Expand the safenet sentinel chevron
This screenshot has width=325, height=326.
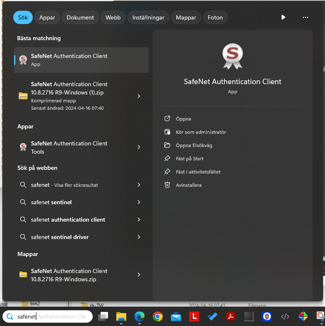[x=139, y=202]
